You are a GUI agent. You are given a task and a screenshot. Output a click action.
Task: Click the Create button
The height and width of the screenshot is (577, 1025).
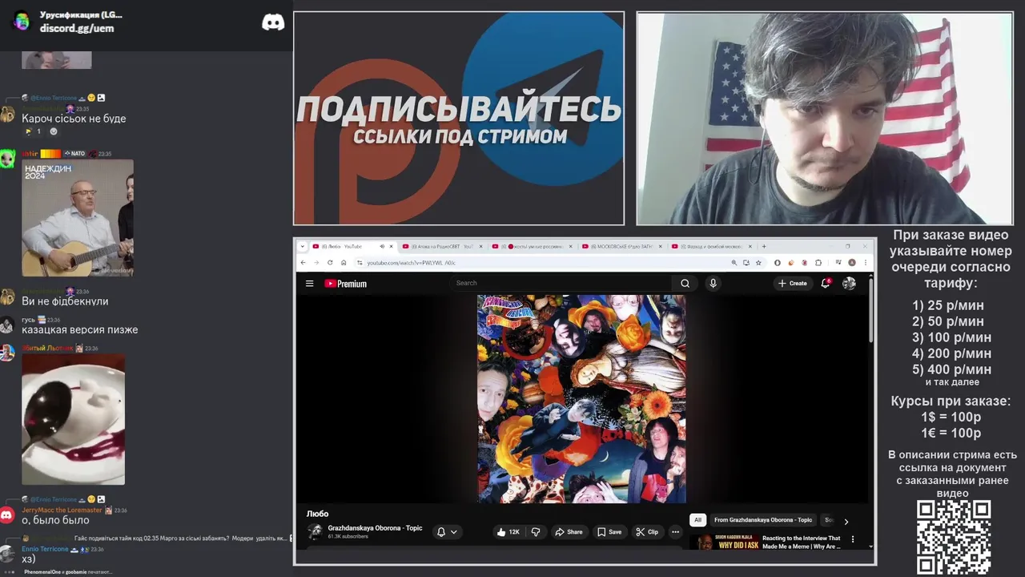(793, 283)
